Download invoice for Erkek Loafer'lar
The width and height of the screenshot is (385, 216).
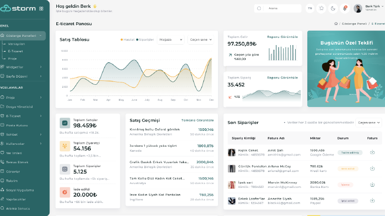tap(372, 201)
